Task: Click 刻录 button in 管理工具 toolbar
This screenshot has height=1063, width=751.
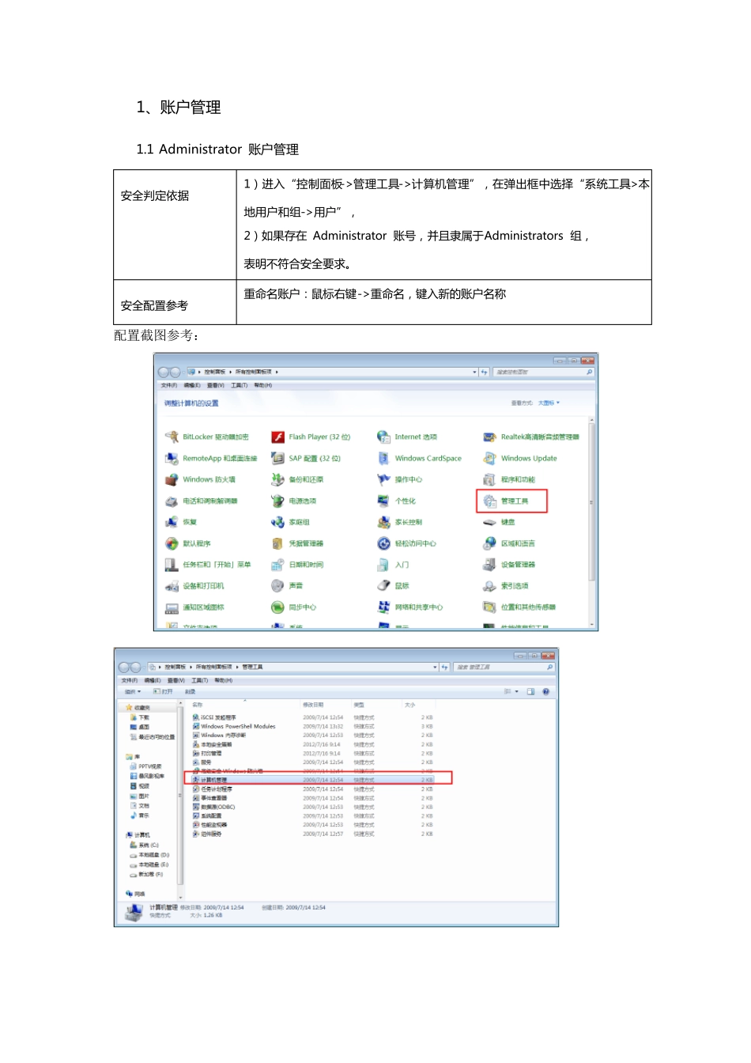Action: [190, 691]
